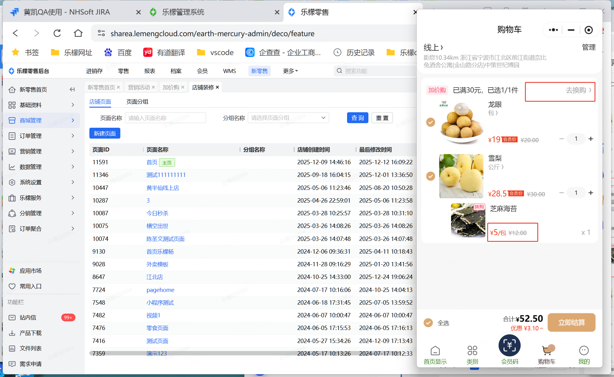This screenshot has width=614, height=377.
Task: Collapse the sidebar with the arrow icon
Action: [x=72, y=89]
